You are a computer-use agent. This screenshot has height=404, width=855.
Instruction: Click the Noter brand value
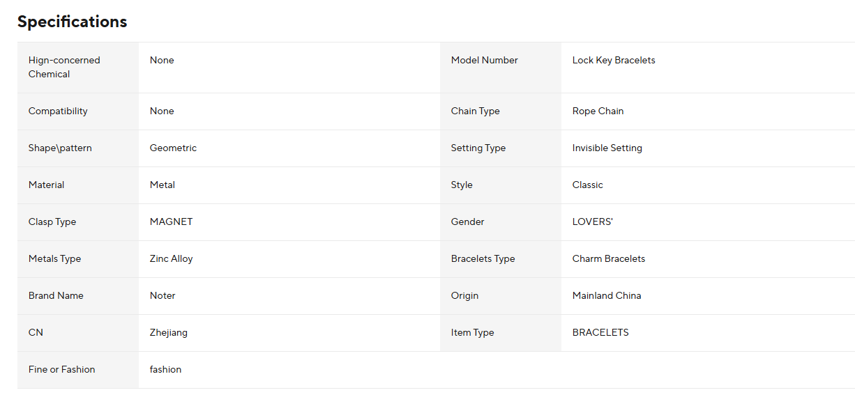pyautogui.click(x=162, y=296)
